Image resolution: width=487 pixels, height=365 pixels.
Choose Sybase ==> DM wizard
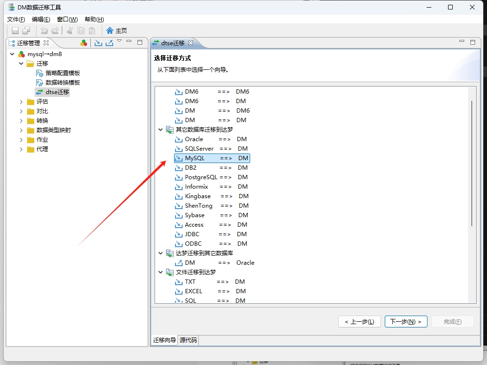212,215
